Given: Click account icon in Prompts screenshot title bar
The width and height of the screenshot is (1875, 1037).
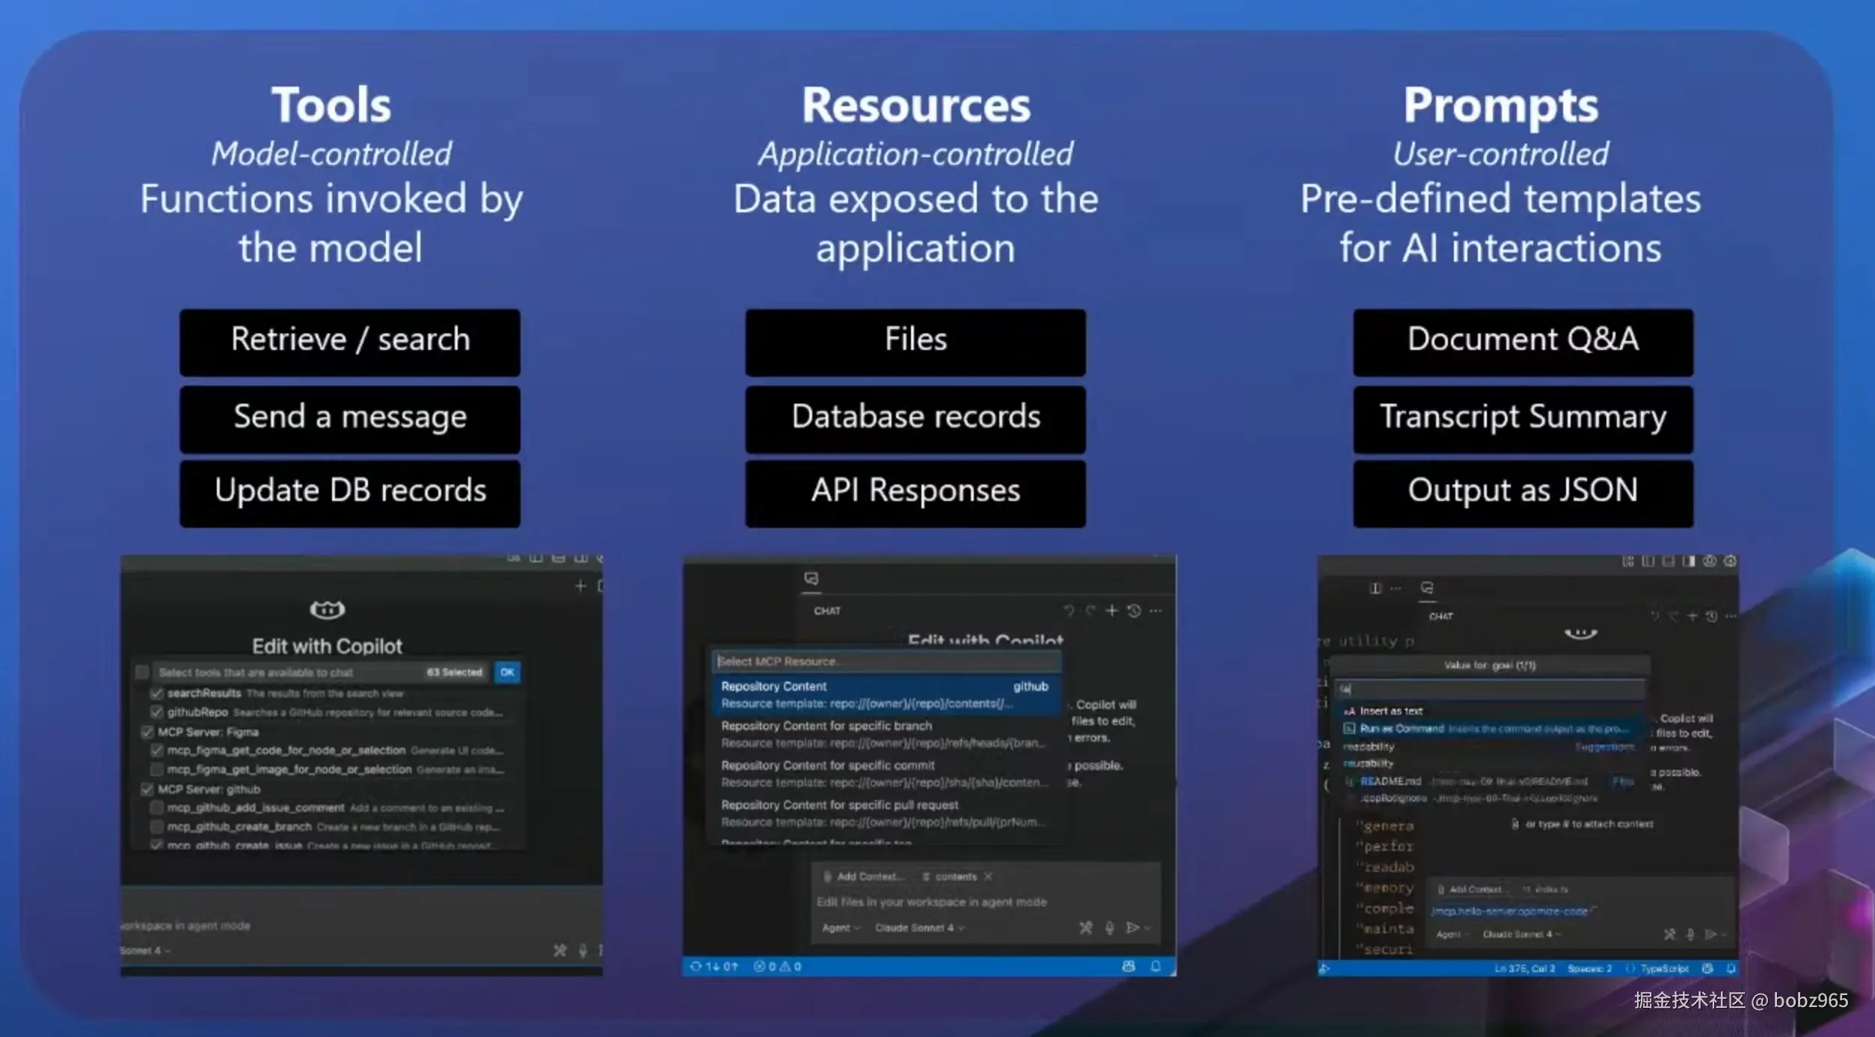Looking at the screenshot, I should tap(1710, 561).
